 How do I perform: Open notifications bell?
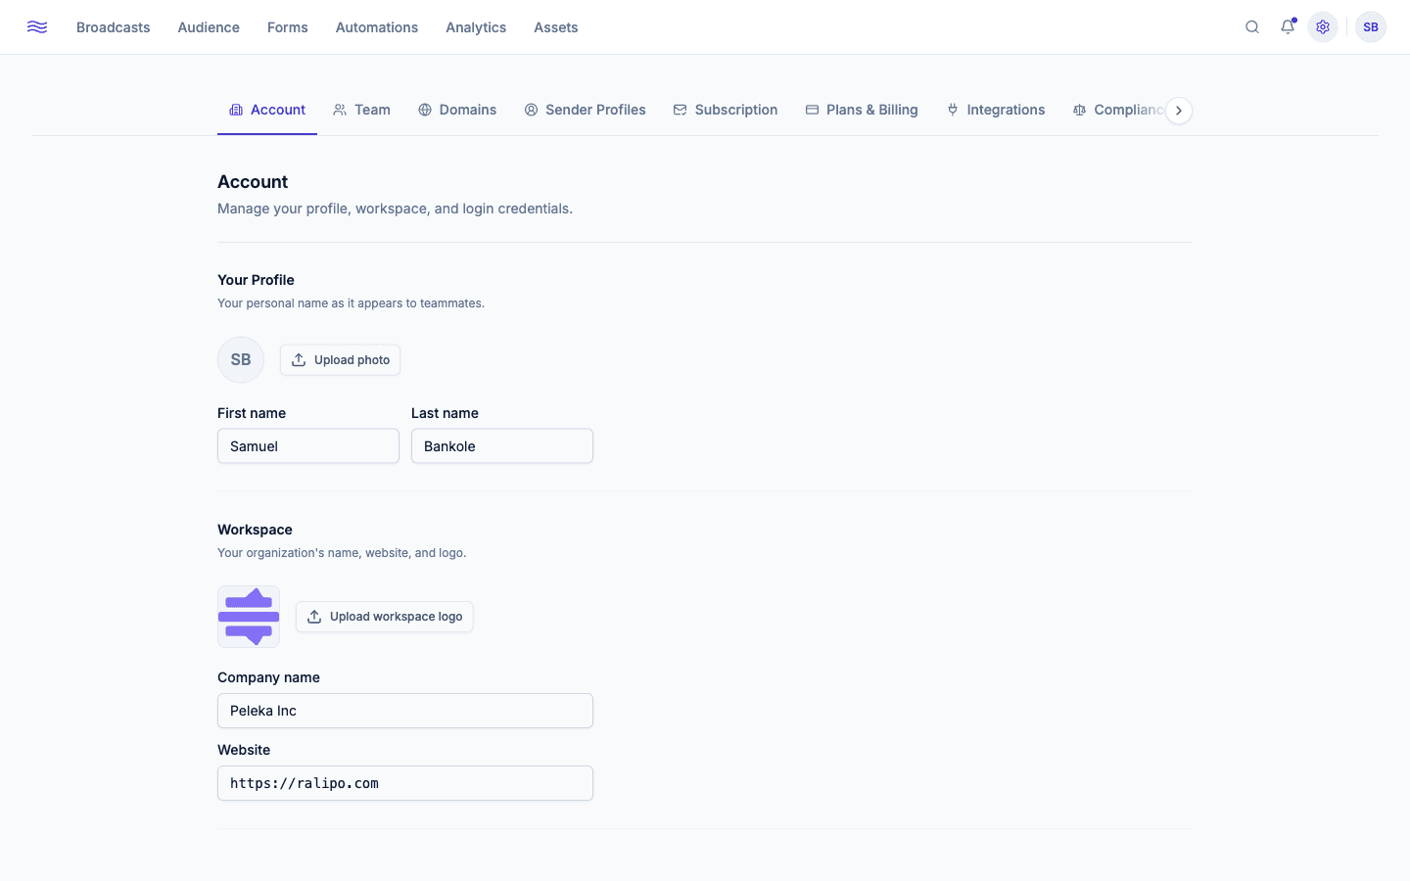click(1288, 27)
